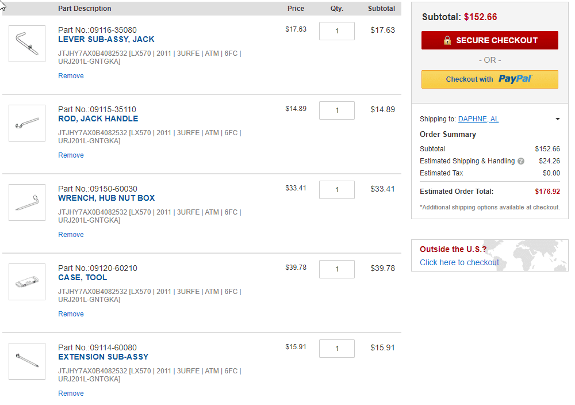The width and height of the screenshot is (575, 405).
Task: Remove the Wrench, Hub Nut Box item
Action: tap(71, 235)
